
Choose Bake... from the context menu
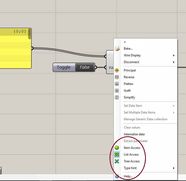(x=146, y=49)
